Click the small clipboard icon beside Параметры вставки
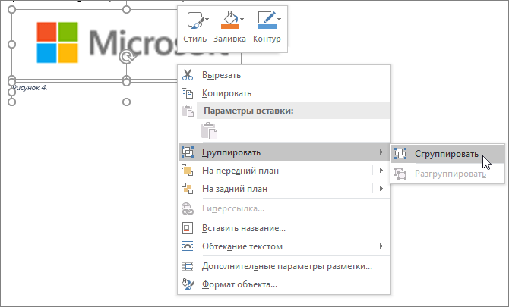 click(188, 111)
